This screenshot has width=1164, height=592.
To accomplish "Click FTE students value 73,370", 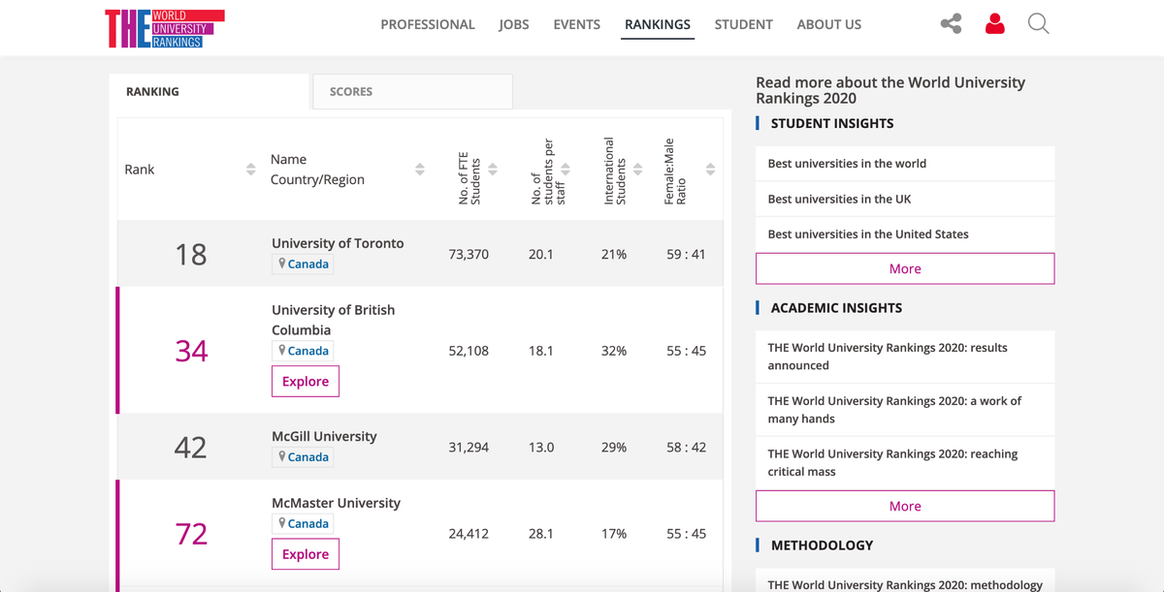I will coord(469,254).
